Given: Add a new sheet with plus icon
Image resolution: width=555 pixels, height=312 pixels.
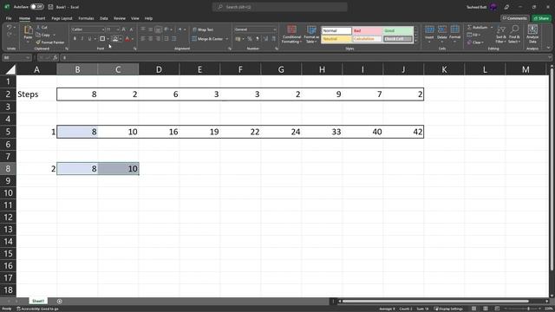Looking at the screenshot, I should (x=60, y=302).
